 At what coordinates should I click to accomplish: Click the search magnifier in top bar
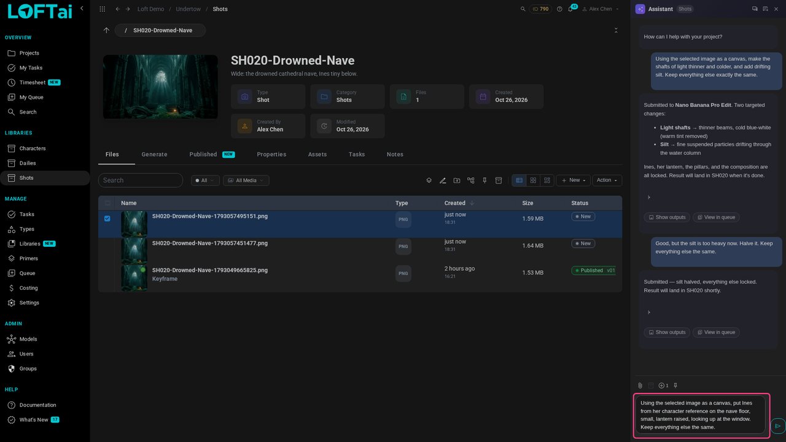tap(523, 9)
